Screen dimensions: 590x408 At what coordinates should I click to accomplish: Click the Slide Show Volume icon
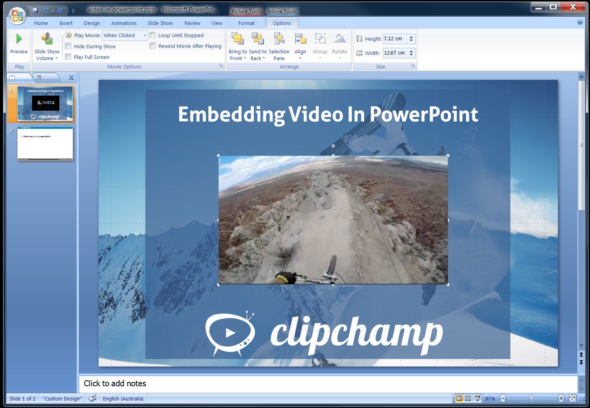tap(46, 38)
